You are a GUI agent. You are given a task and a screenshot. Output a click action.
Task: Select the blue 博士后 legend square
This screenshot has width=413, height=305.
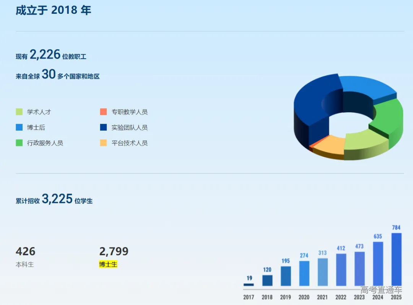click(x=19, y=128)
